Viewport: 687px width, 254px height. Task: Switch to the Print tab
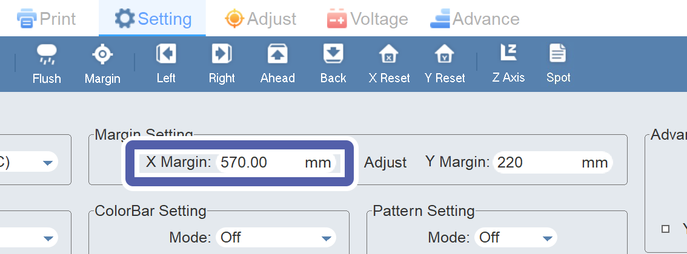click(47, 19)
